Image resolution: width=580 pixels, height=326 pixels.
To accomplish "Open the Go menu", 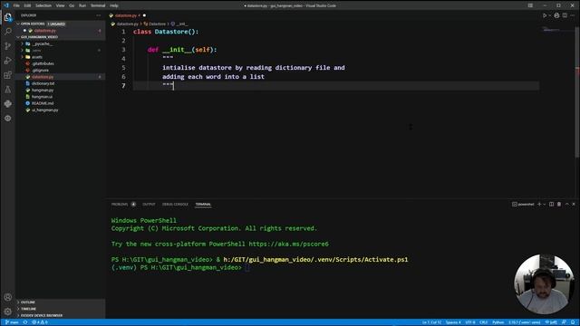I will [x=72, y=5].
